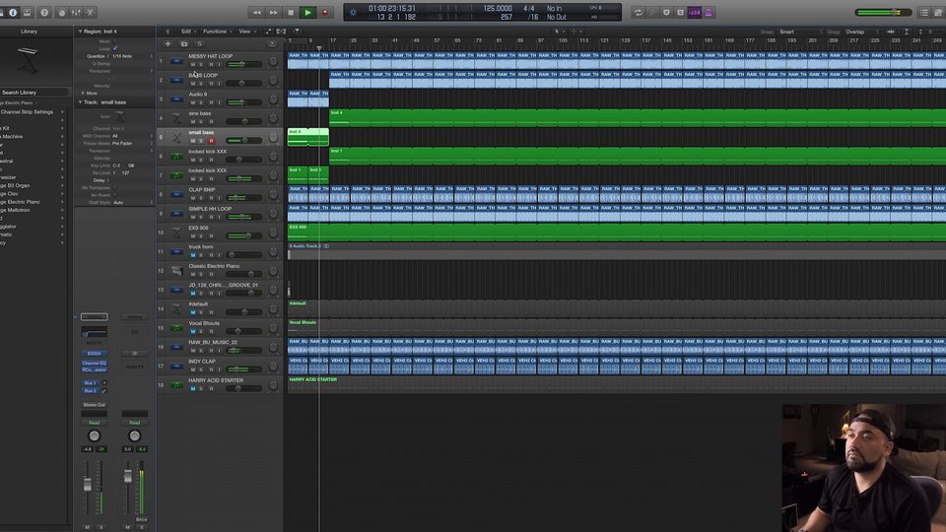Unmute the HARRY ACID STARTER track

(x=193, y=389)
